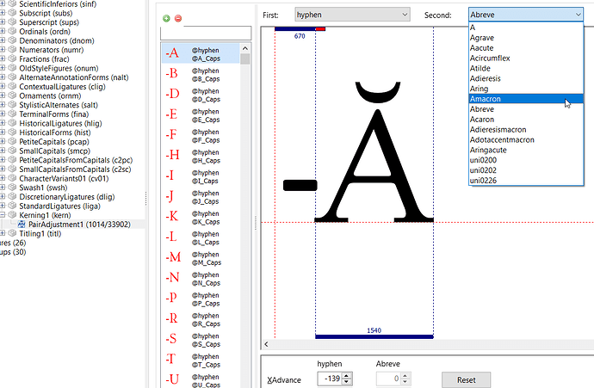Click the preview scroll left arrow
This screenshot has width=594, height=388.
point(266,344)
